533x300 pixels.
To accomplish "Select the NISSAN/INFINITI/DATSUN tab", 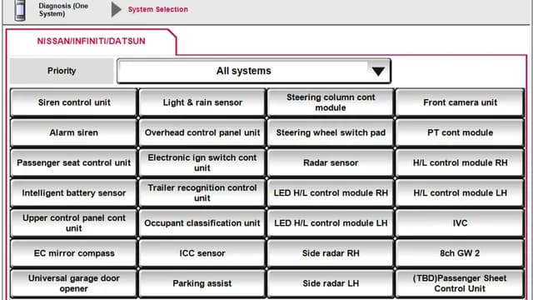I will click(91, 41).
